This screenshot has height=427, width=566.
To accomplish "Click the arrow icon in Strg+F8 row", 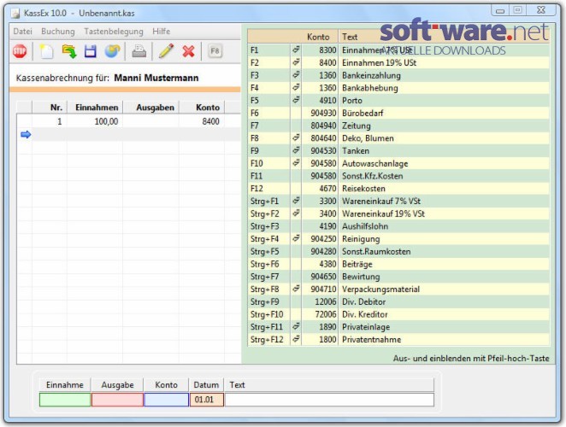I will tap(296, 289).
